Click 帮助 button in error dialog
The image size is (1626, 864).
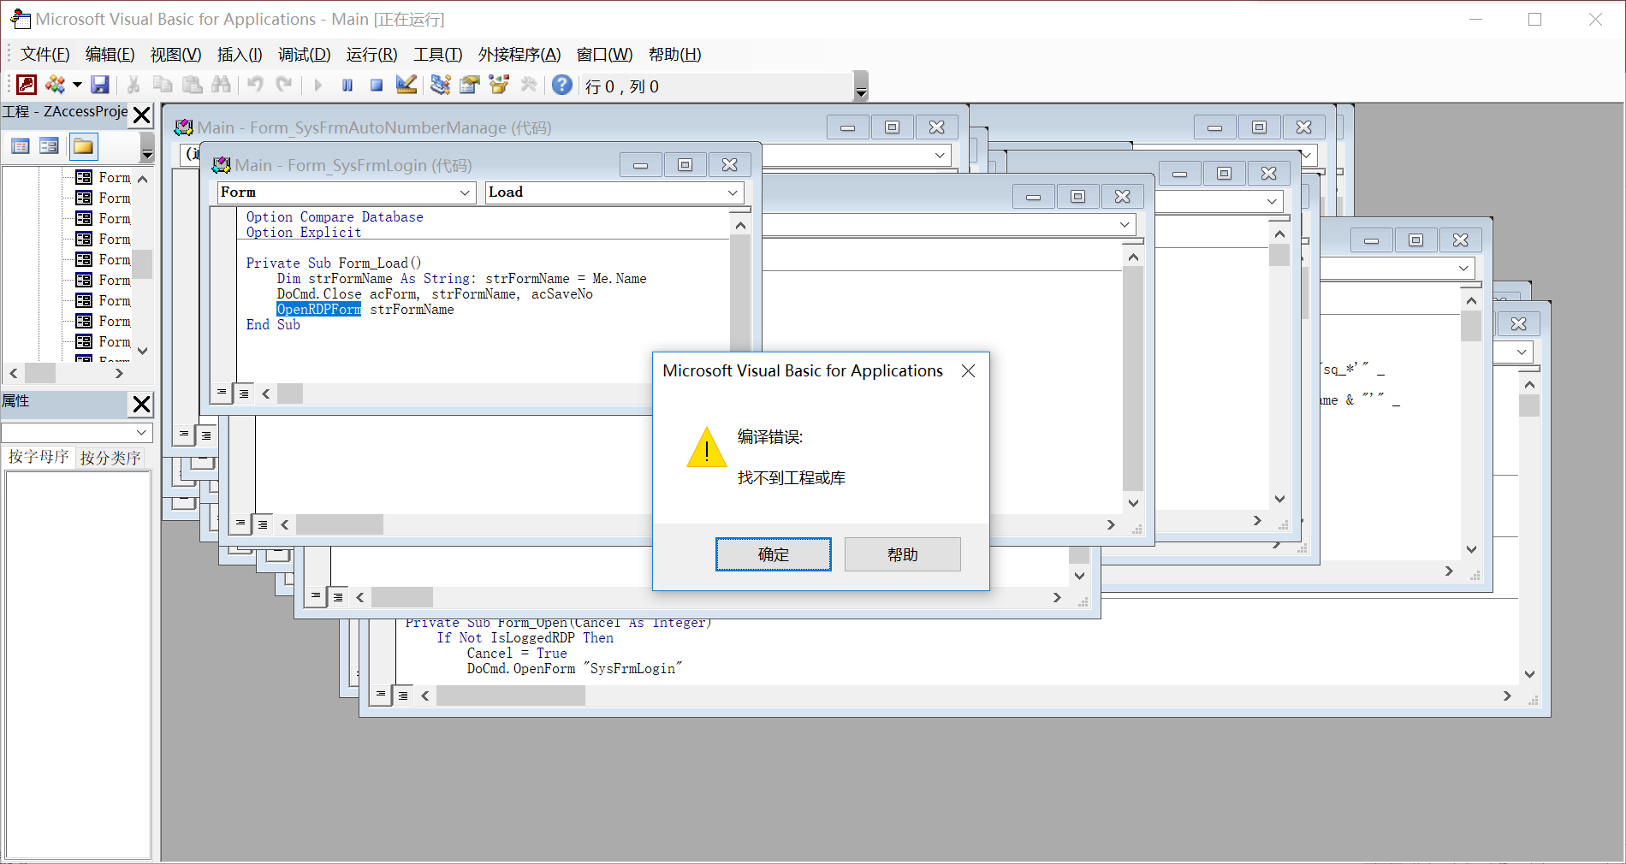pyautogui.click(x=903, y=554)
